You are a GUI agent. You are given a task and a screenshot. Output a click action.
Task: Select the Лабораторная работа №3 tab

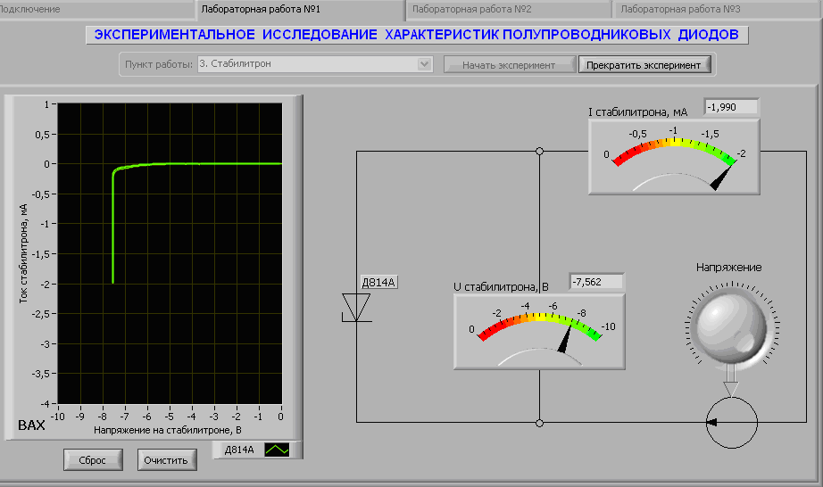(717, 9)
